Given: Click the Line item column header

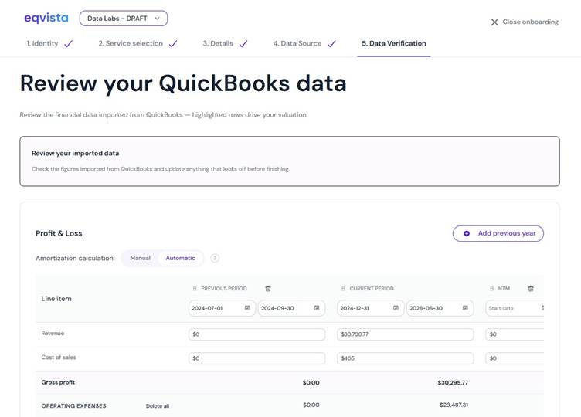Looking at the screenshot, I should click(x=56, y=299).
